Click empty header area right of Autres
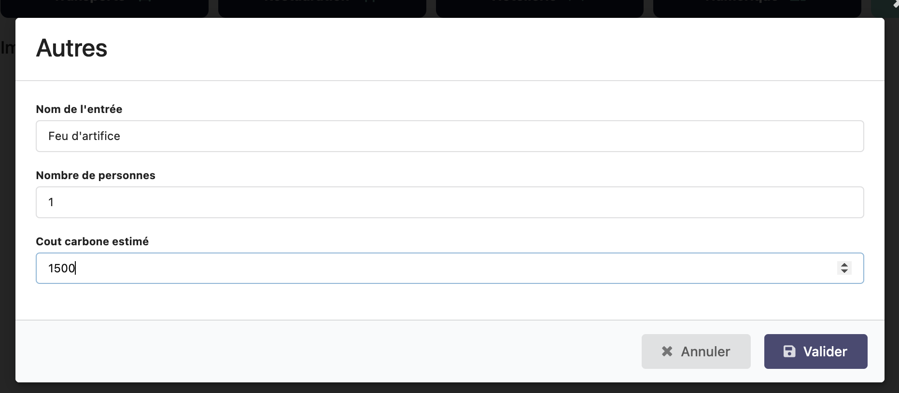 pyautogui.click(x=483, y=48)
